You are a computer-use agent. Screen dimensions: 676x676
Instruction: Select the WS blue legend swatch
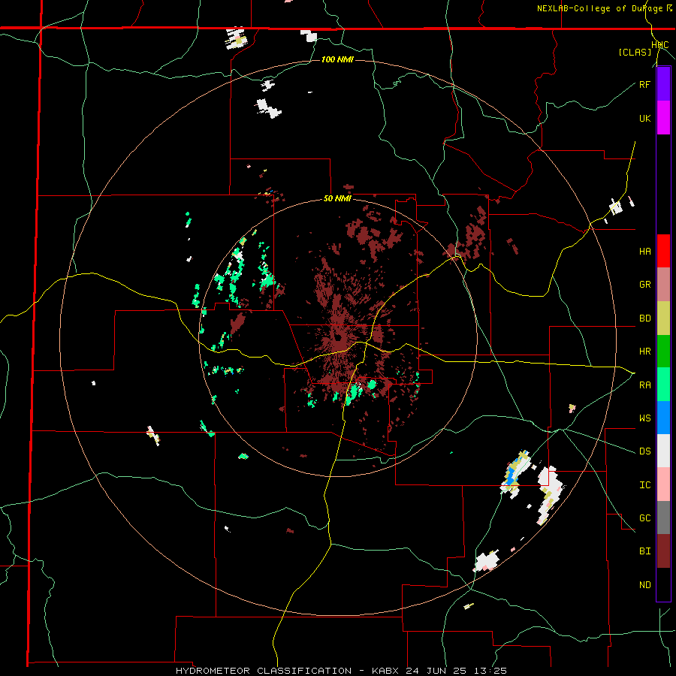point(663,418)
